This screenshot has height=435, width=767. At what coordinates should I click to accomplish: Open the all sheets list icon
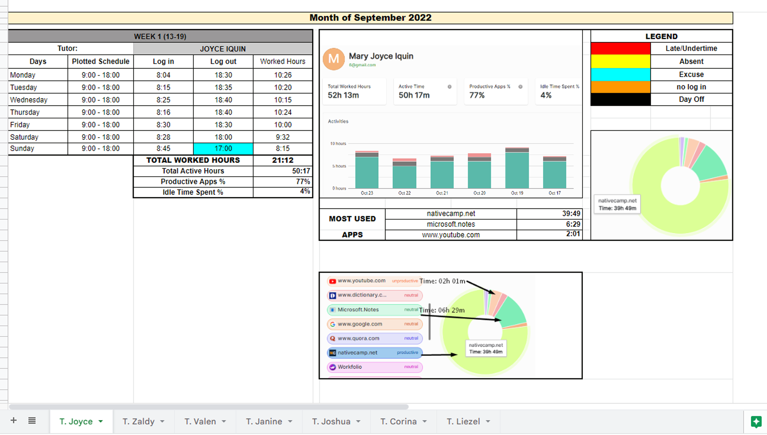pyautogui.click(x=32, y=420)
